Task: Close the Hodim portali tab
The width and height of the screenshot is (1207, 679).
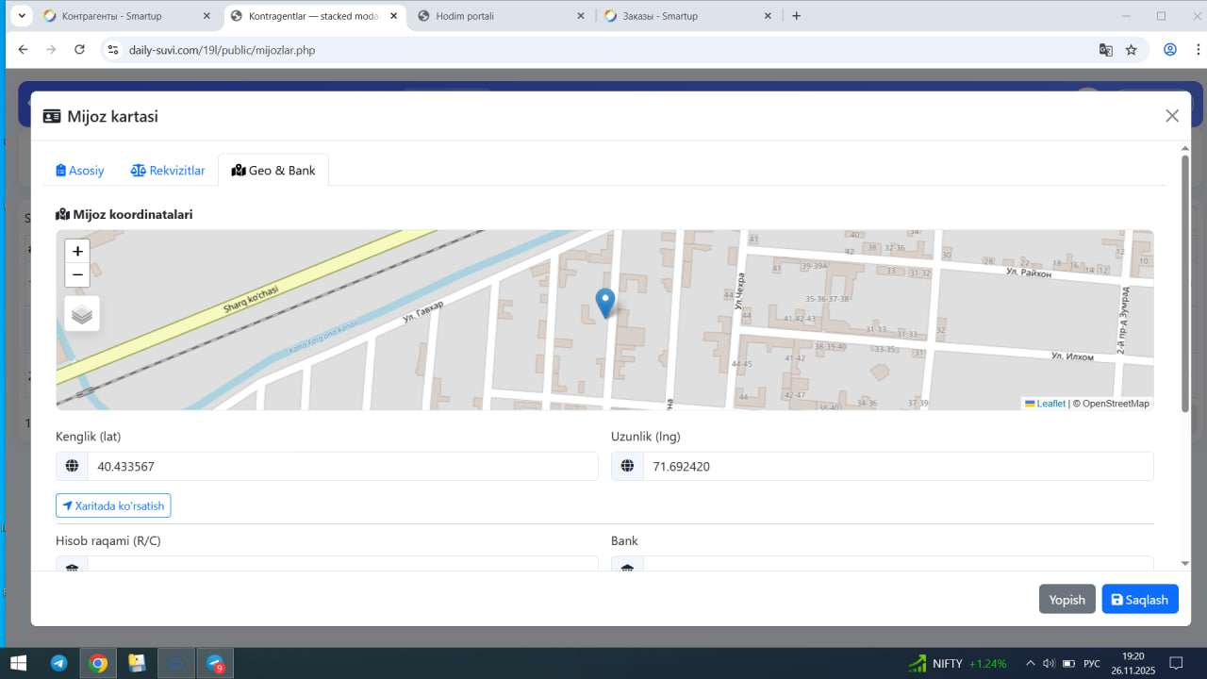Action: pos(580,16)
